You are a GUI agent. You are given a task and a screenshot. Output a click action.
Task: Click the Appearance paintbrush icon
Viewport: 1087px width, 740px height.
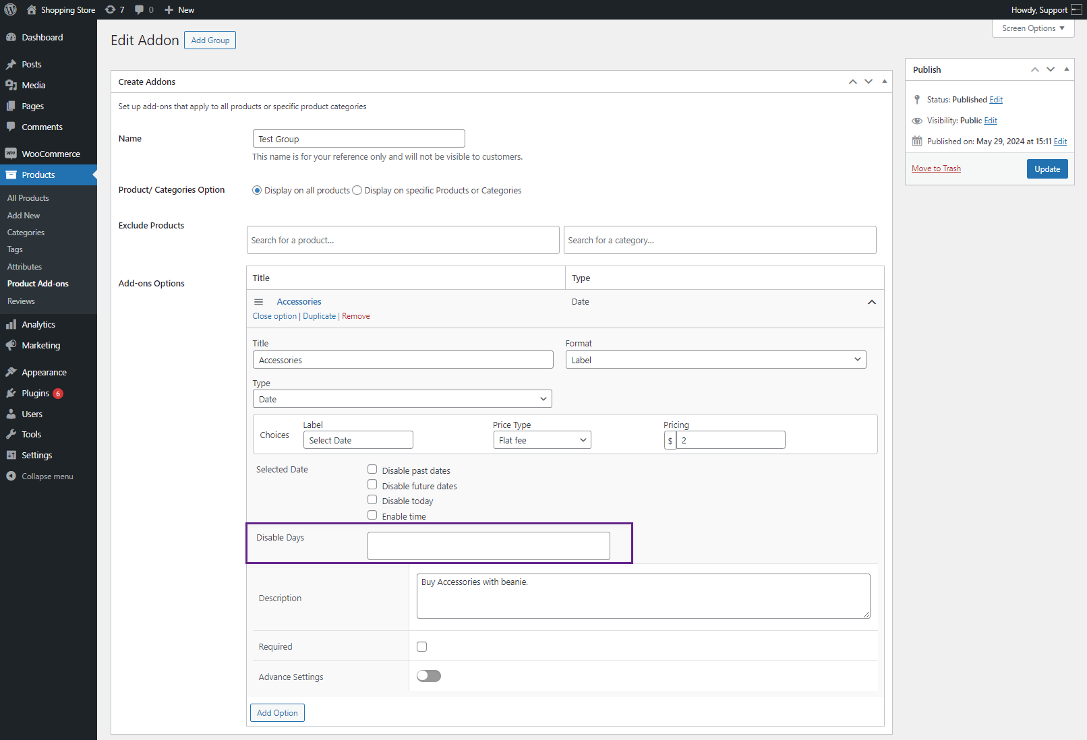pyautogui.click(x=11, y=372)
